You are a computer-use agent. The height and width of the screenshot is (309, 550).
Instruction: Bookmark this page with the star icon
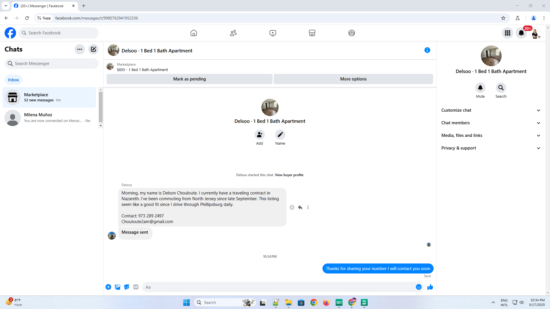(x=503, y=18)
